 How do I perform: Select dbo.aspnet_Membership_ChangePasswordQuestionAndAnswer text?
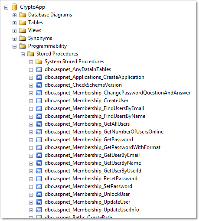[117, 93]
